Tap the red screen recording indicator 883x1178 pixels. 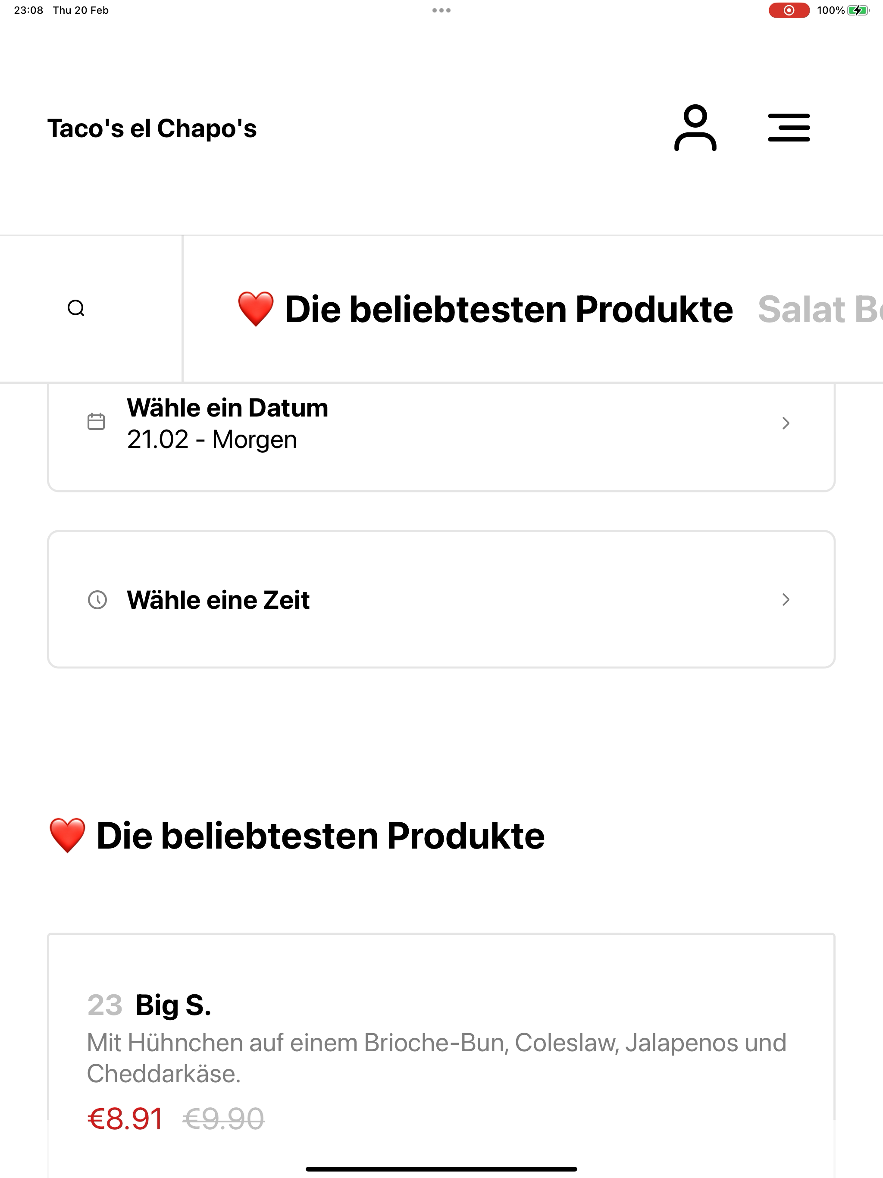point(789,10)
